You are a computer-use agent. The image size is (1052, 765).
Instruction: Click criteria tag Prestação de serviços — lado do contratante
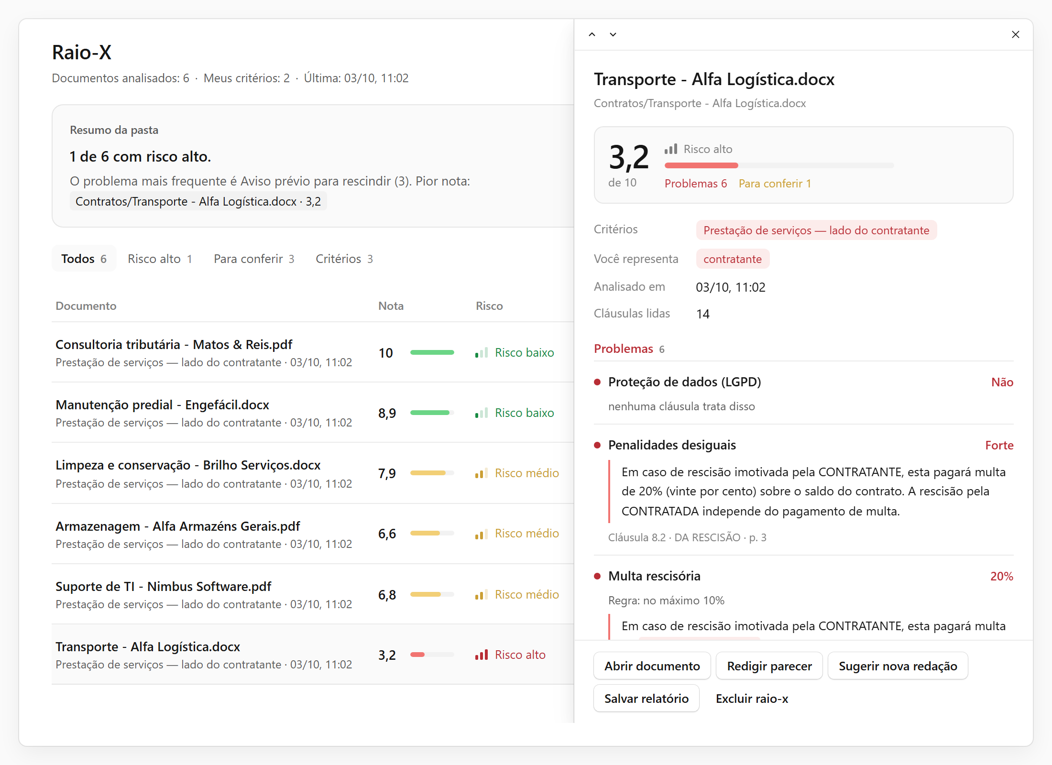click(x=816, y=230)
